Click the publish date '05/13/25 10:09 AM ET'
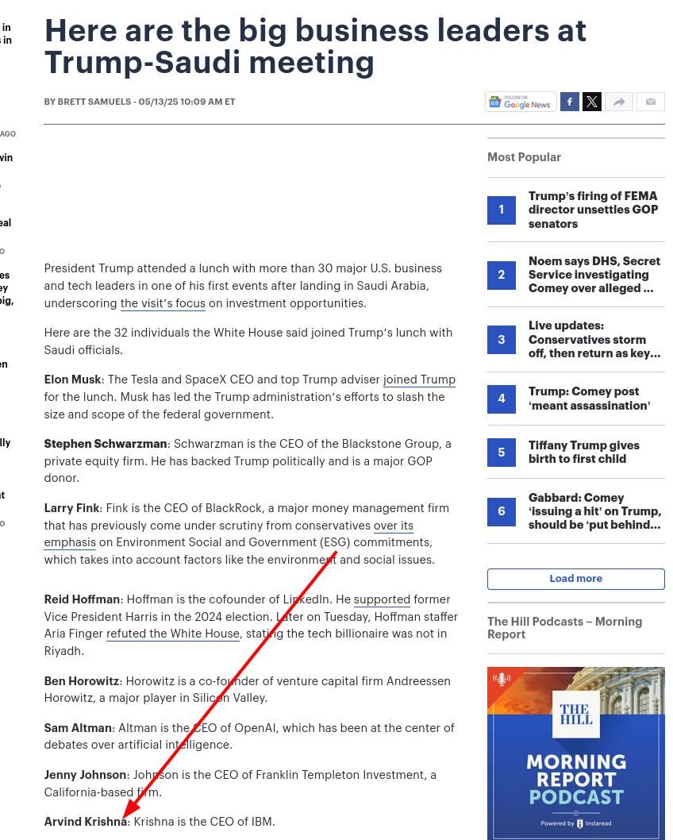This screenshot has height=840, width=673. [187, 102]
